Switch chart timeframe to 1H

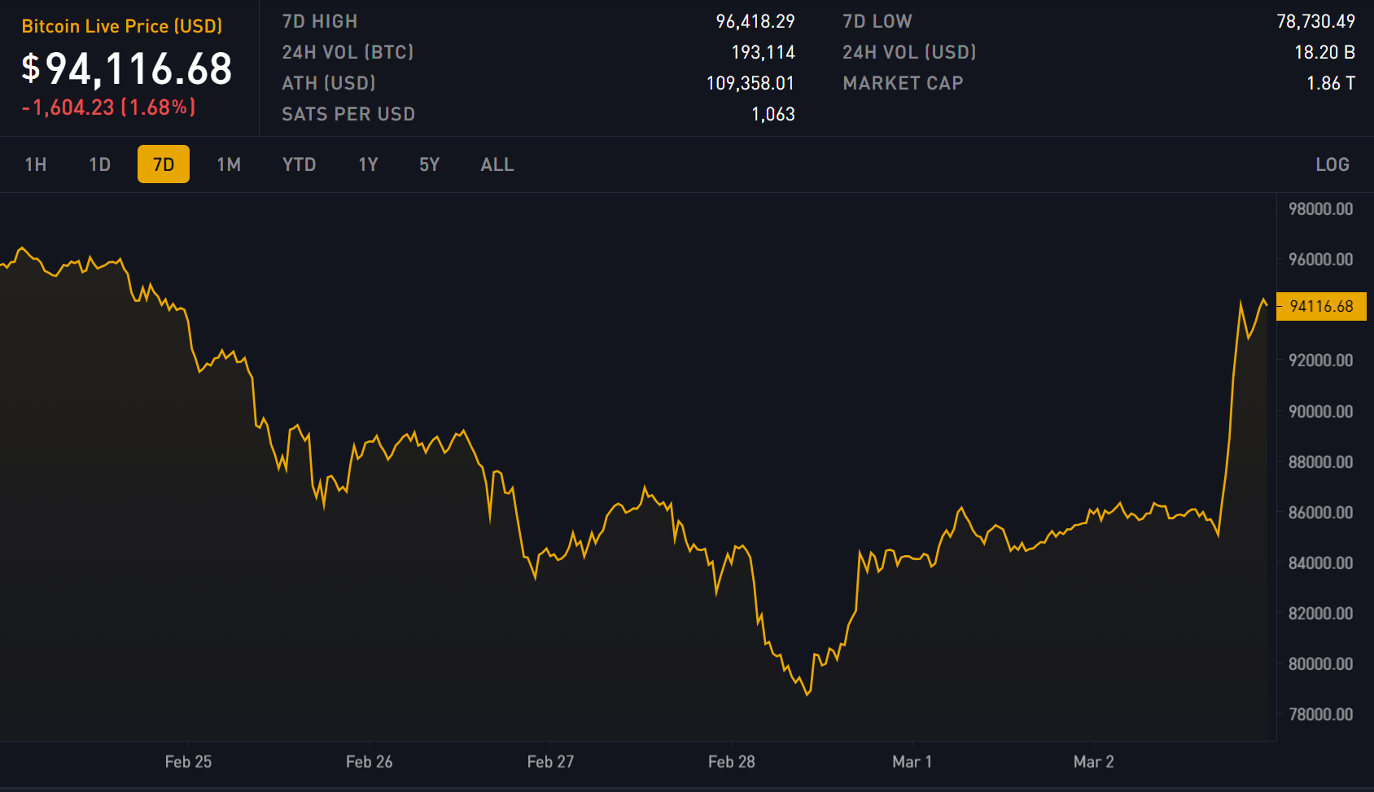[x=35, y=164]
